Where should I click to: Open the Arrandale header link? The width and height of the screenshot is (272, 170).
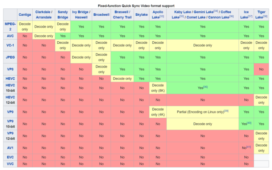coord(44,17)
